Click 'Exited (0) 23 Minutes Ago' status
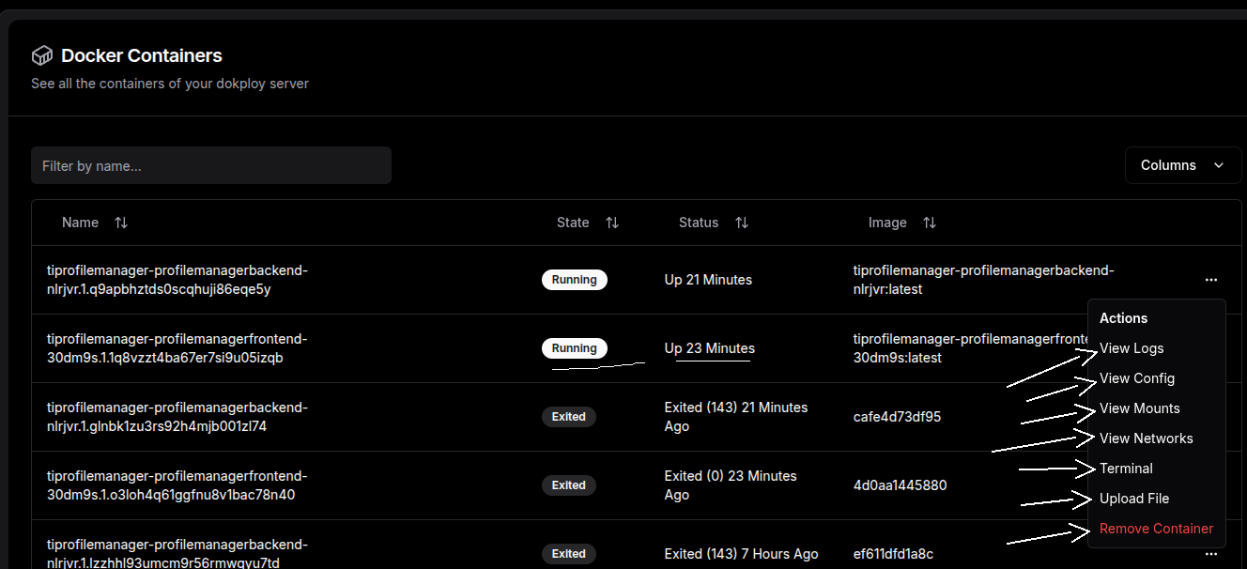Screen dimensions: 1247x569 pyautogui.click(x=731, y=485)
